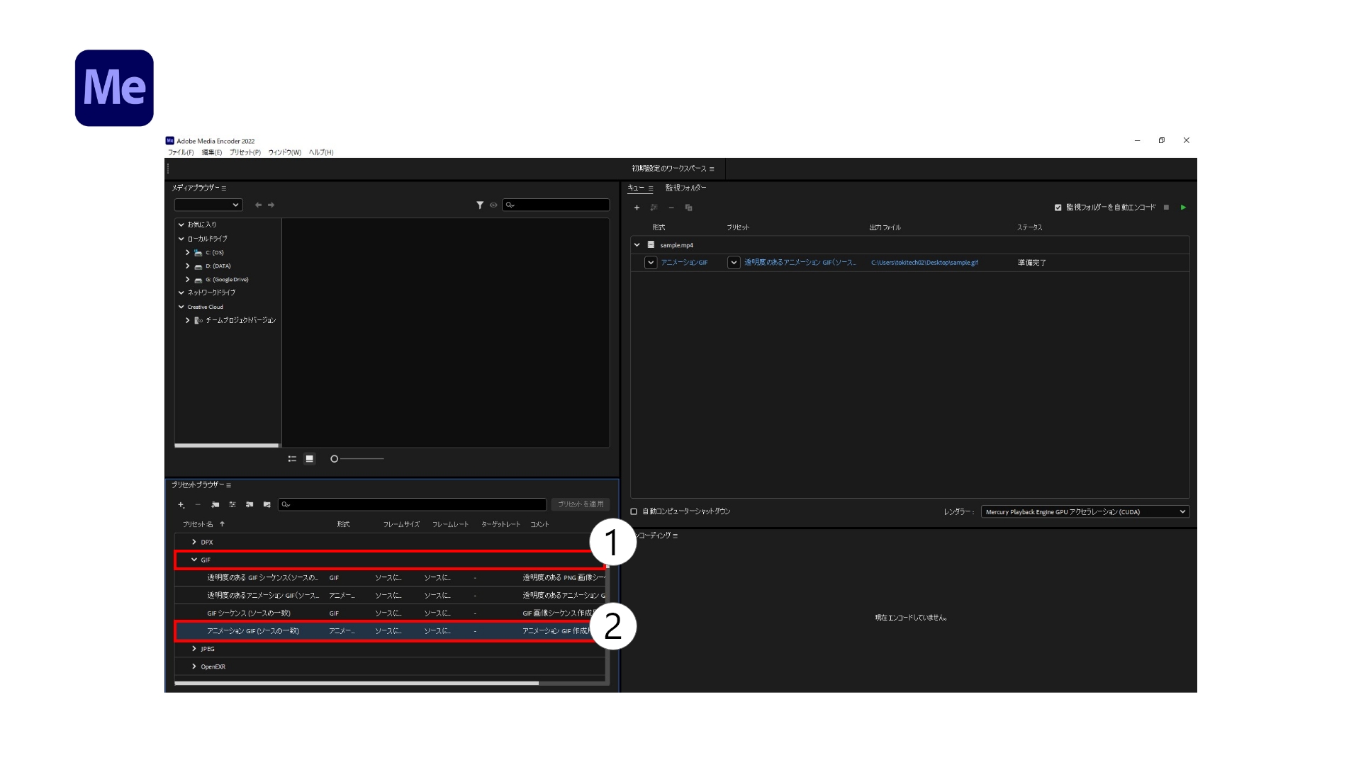This screenshot has width=1361, height=765.
Task: Click the preset search field
Action: click(411, 504)
